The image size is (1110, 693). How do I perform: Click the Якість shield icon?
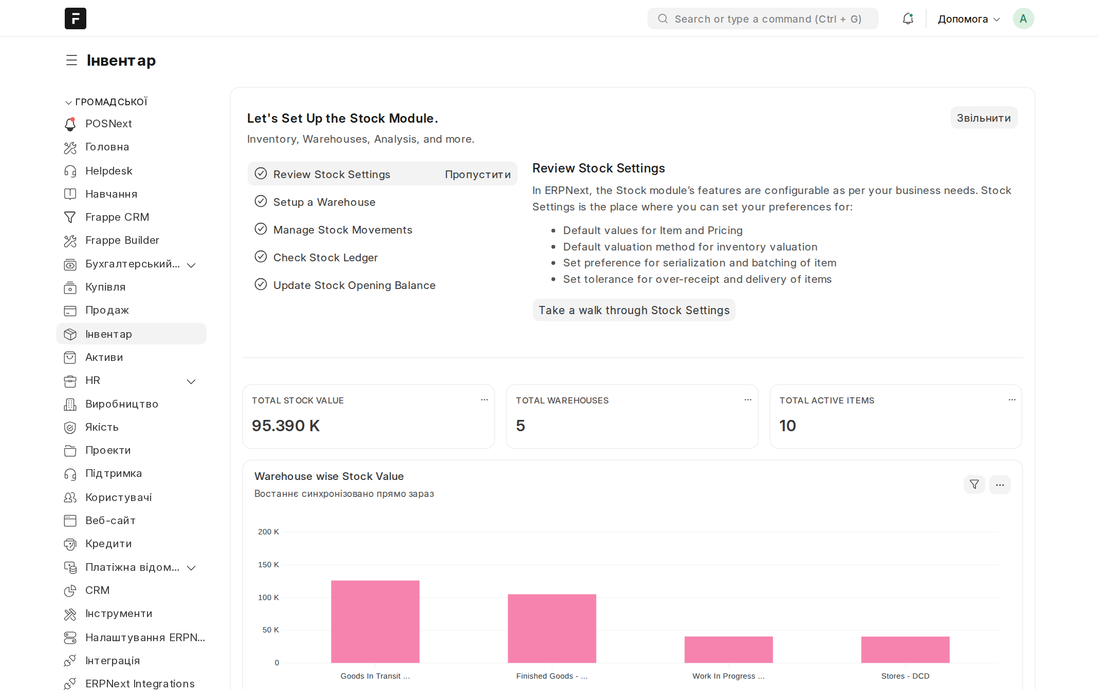[70, 427]
